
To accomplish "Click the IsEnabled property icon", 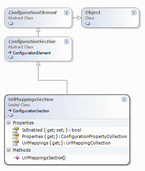I will click(16, 130).
